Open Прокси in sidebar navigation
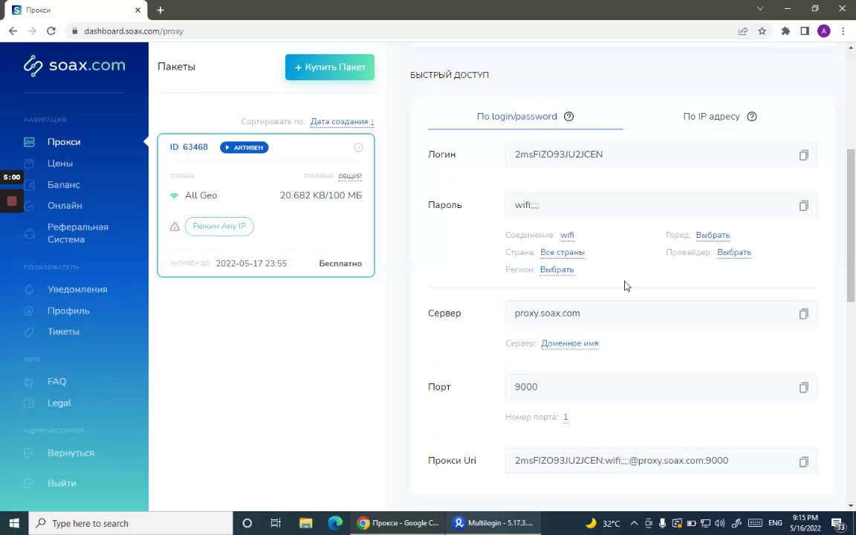This screenshot has width=856, height=535. 64,142
